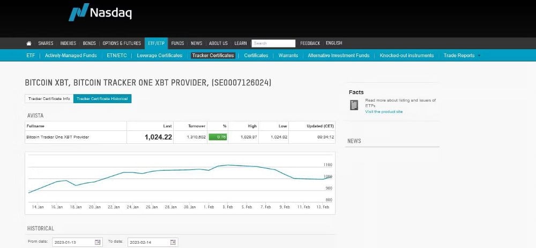Open the OPTIONS & FUTURES menu
The width and height of the screenshot is (536, 248).
click(122, 43)
